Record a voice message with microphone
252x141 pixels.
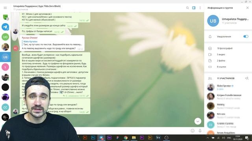pos(200,131)
